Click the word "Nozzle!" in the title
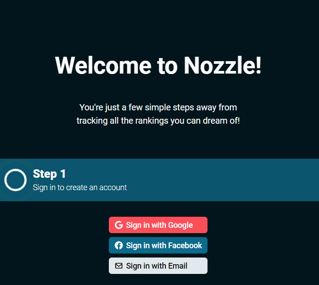This screenshot has height=285, width=319. [223, 65]
